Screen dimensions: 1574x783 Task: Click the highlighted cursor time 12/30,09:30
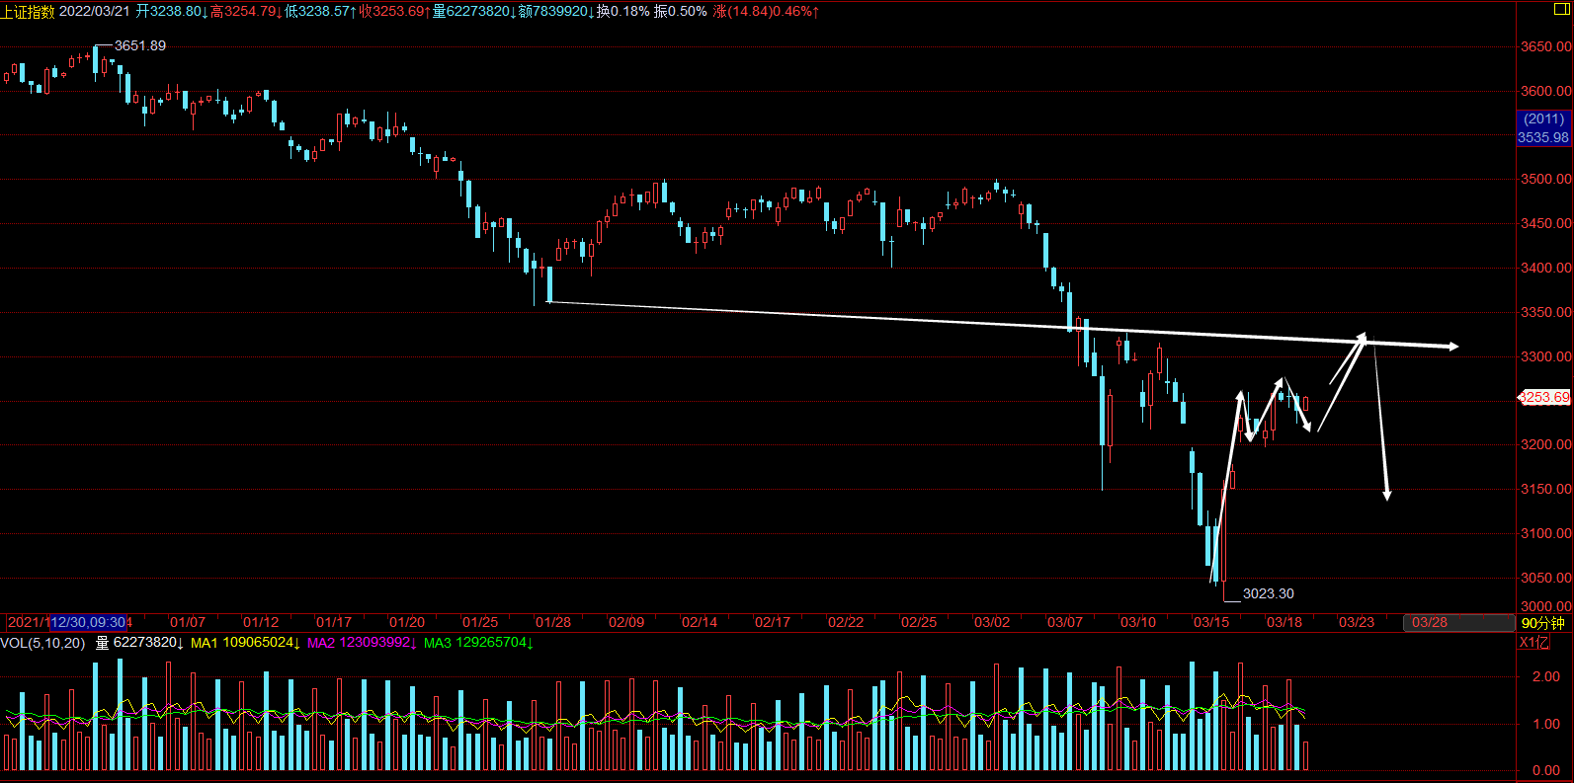89,623
